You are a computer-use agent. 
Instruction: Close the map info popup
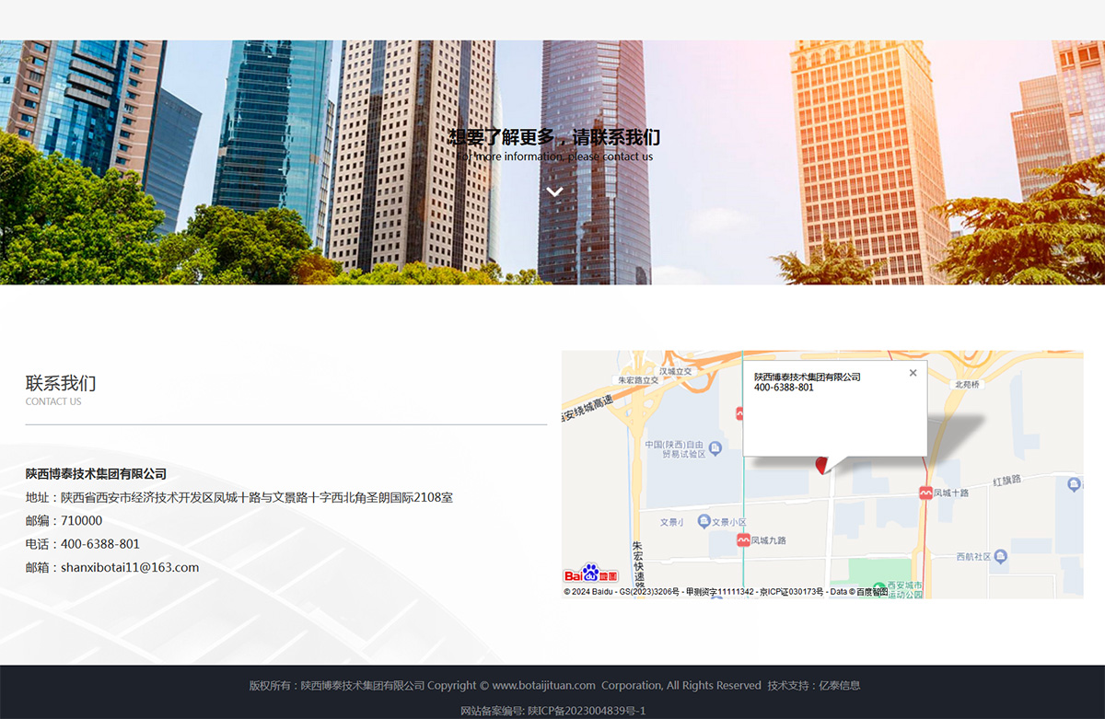pyautogui.click(x=913, y=373)
